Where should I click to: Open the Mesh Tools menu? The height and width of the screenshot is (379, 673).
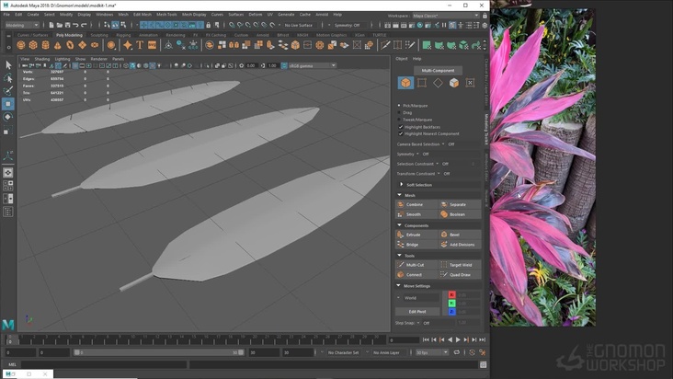click(x=167, y=15)
